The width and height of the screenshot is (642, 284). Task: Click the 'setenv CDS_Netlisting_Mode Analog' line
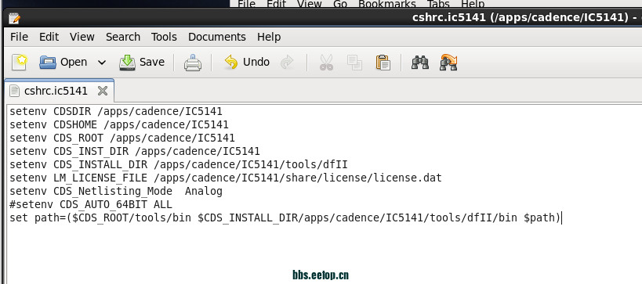pyautogui.click(x=116, y=191)
